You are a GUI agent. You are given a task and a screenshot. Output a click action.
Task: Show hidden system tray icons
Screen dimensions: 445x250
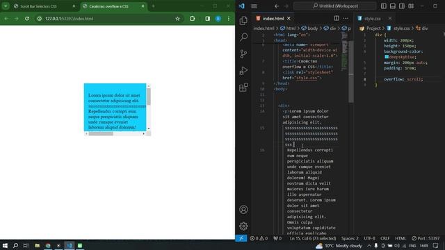369,246
